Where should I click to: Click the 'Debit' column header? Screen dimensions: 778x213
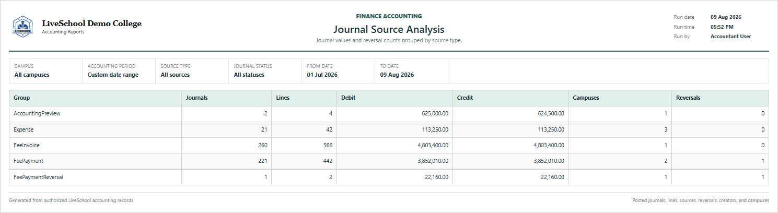[394, 98]
